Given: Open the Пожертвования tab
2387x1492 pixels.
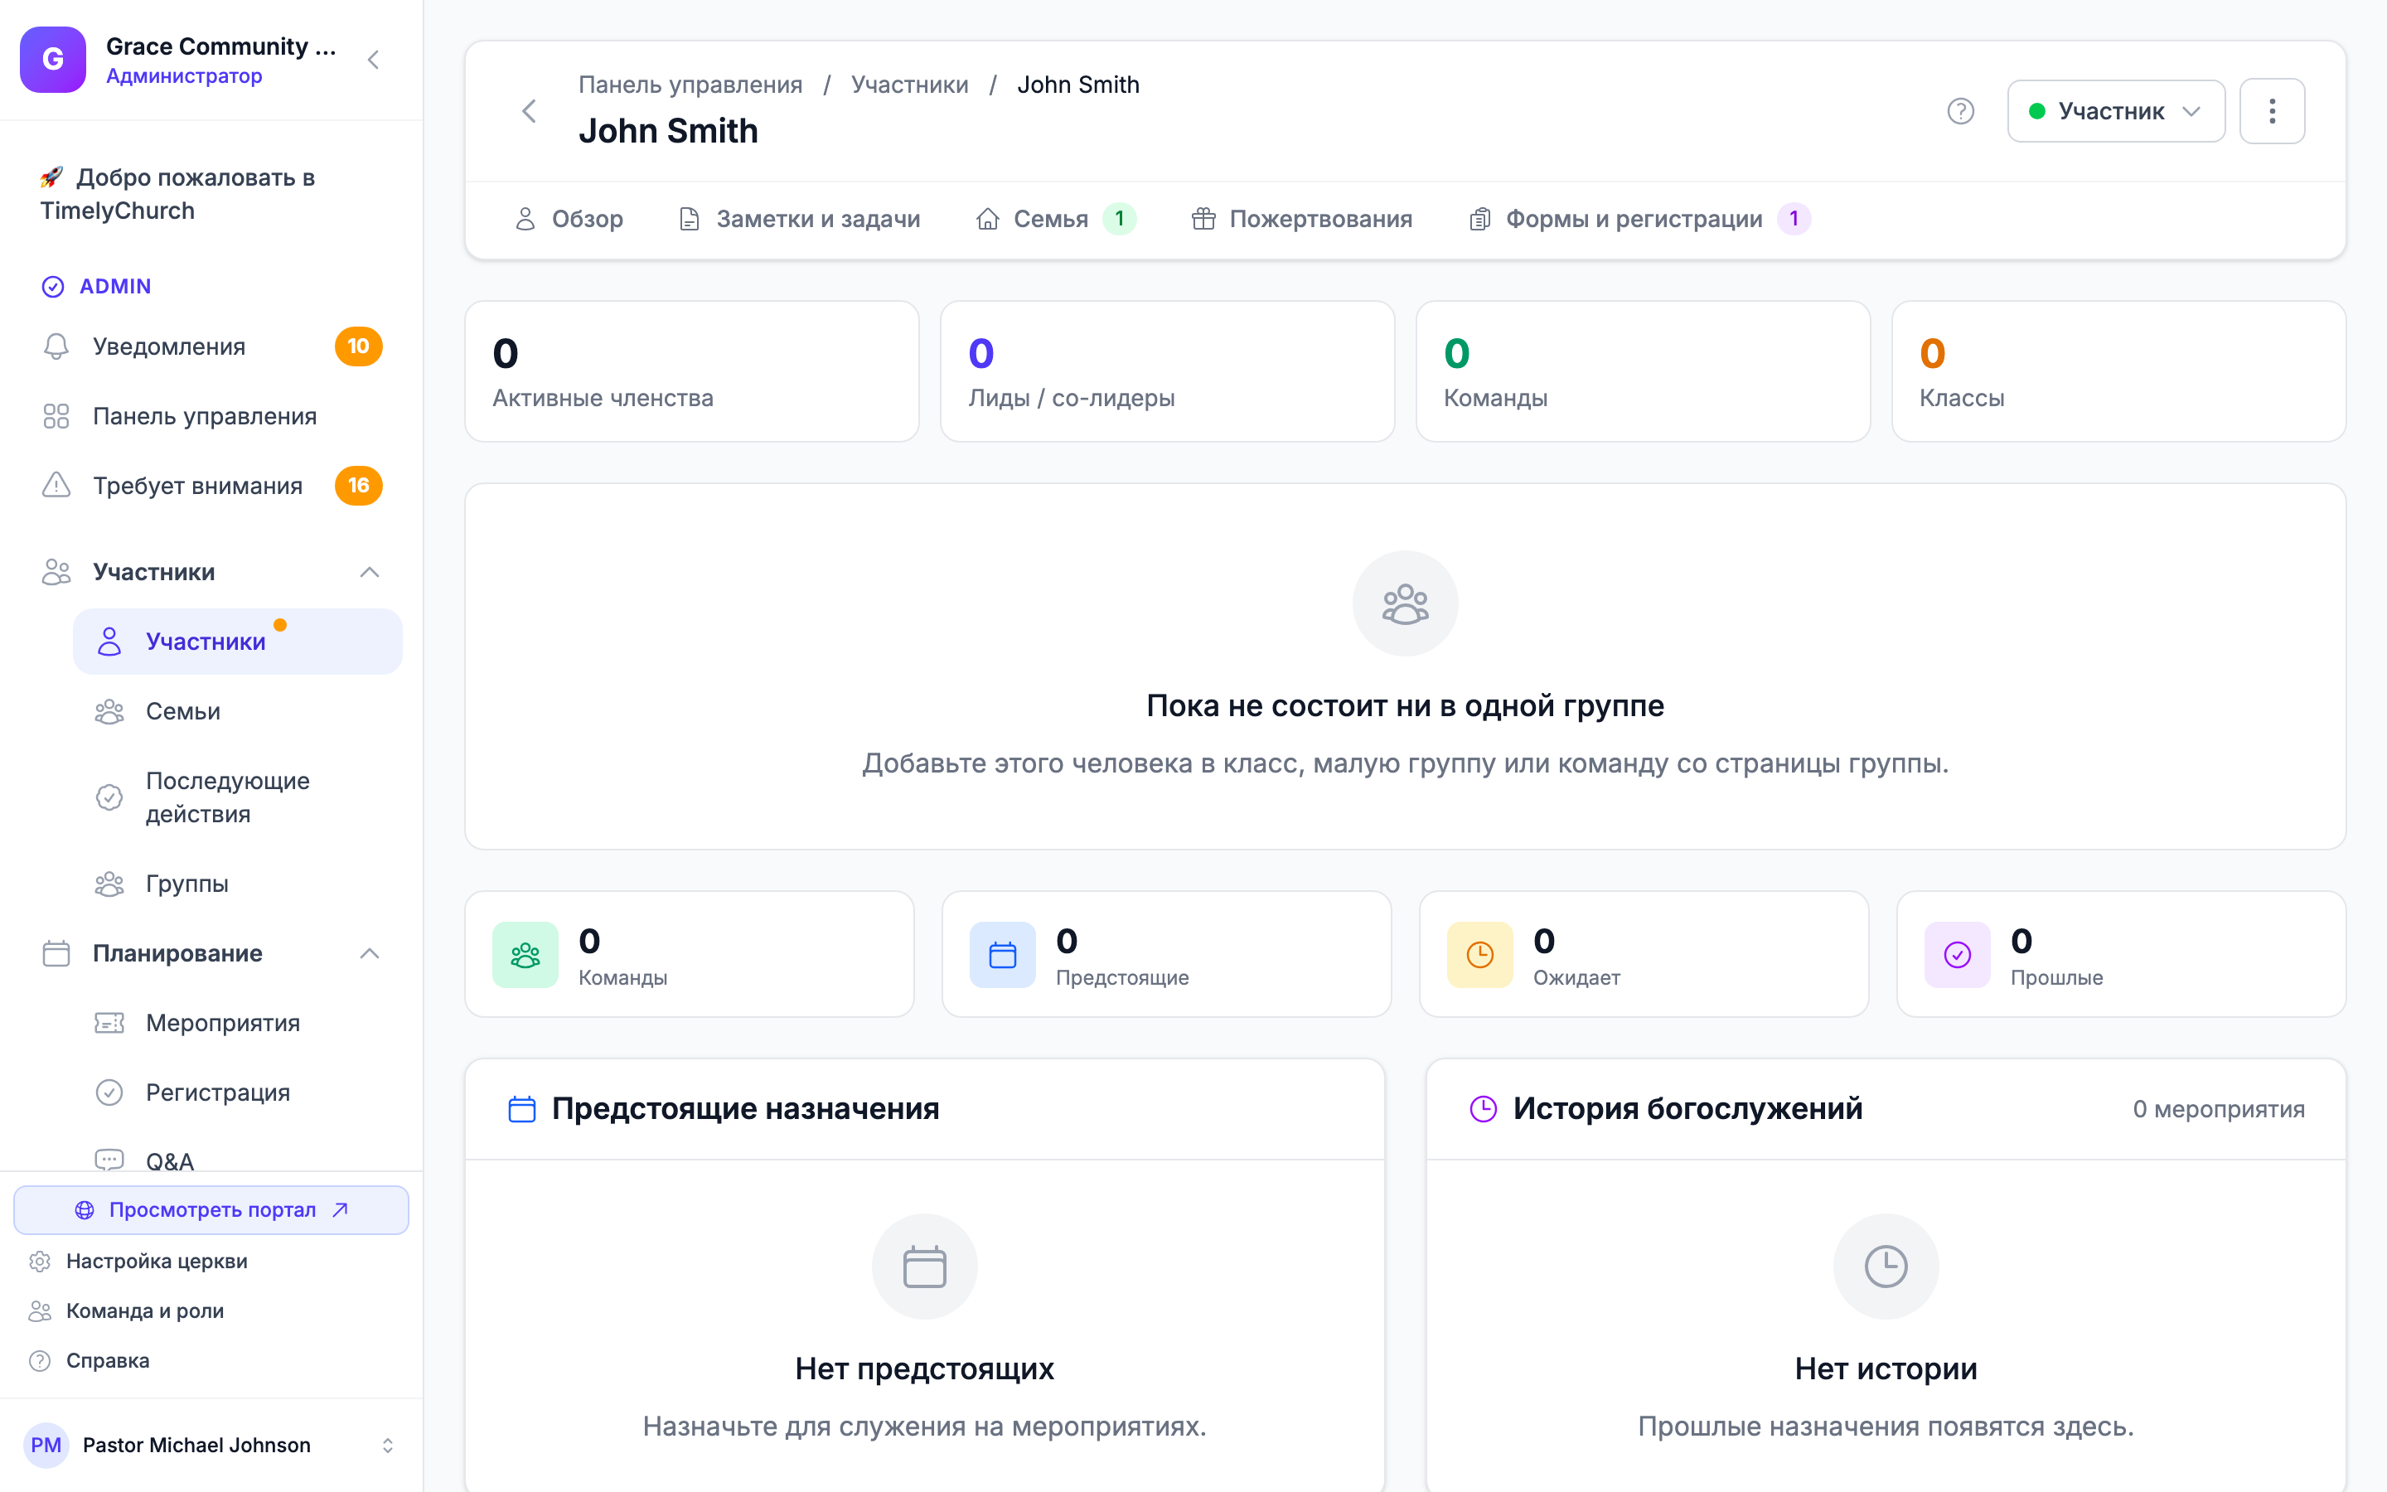Looking at the screenshot, I should (x=1302, y=219).
